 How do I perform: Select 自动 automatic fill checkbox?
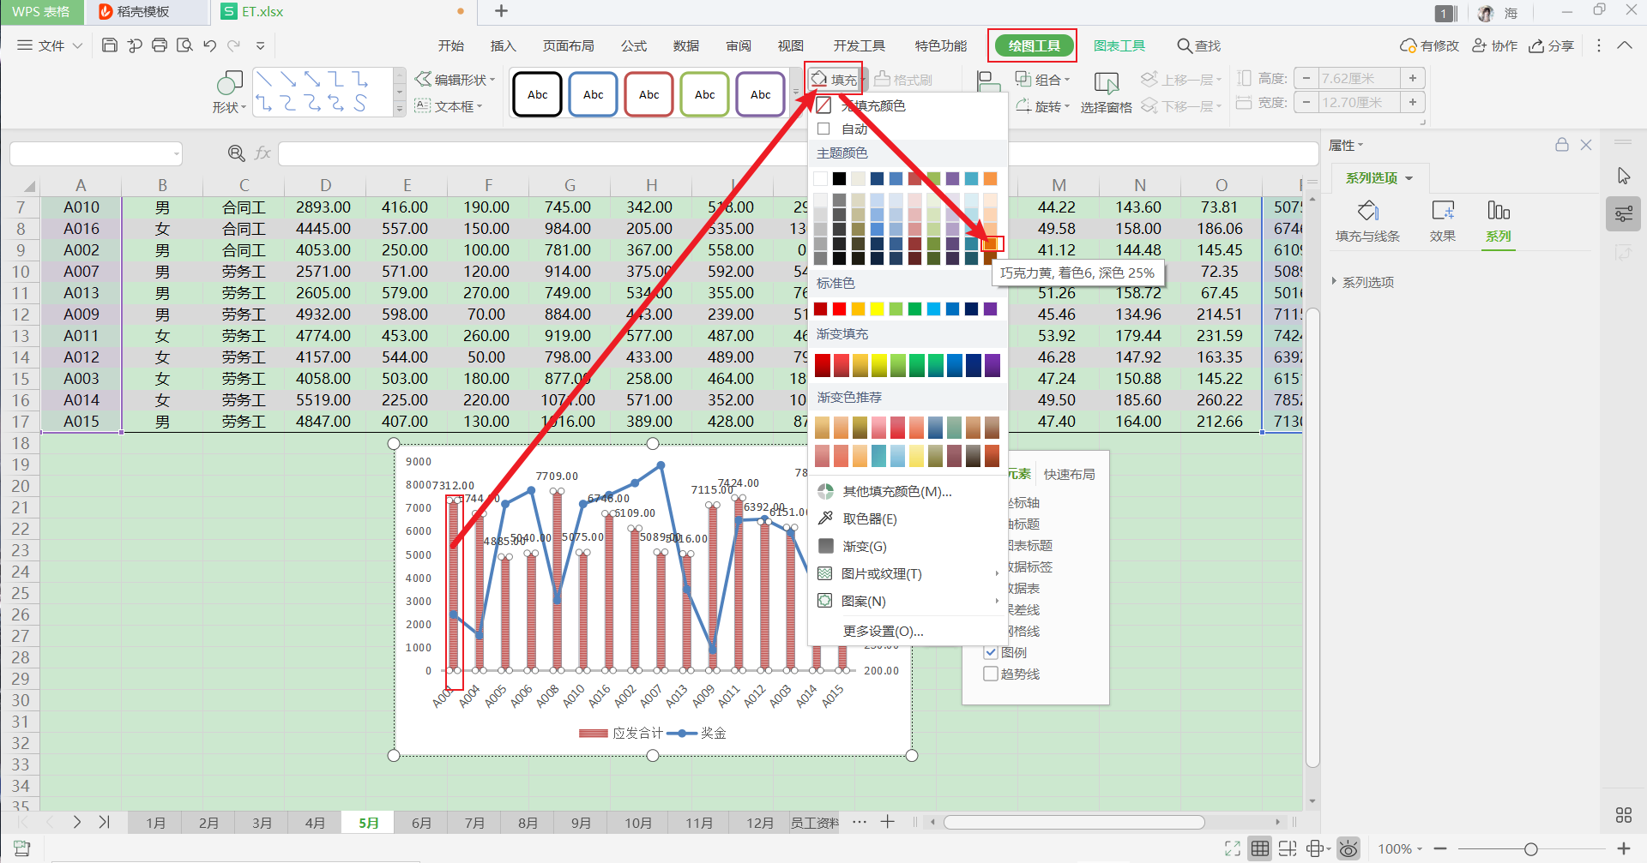(x=823, y=129)
